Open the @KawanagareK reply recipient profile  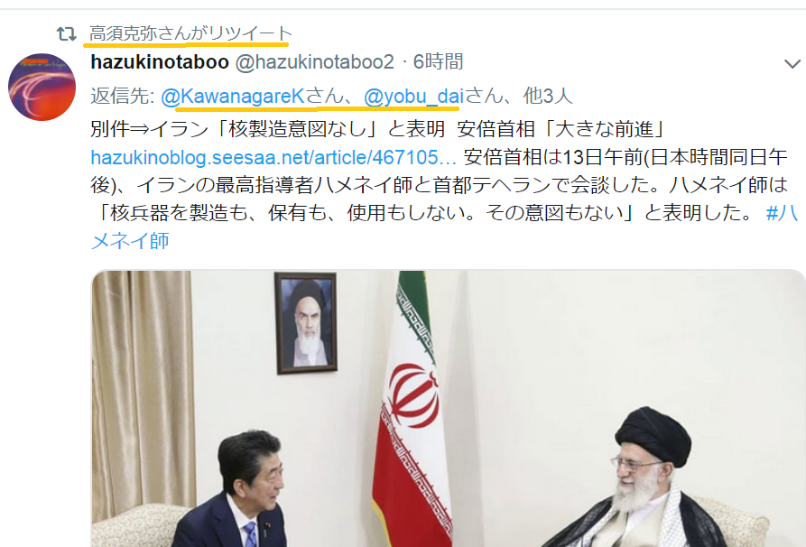pyautogui.click(x=233, y=97)
